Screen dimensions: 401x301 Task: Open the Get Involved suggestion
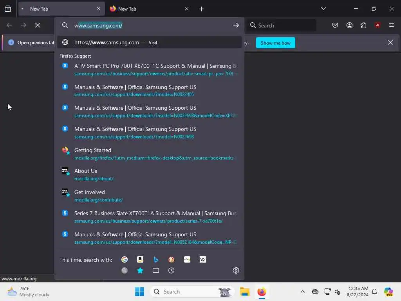[149, 196]
